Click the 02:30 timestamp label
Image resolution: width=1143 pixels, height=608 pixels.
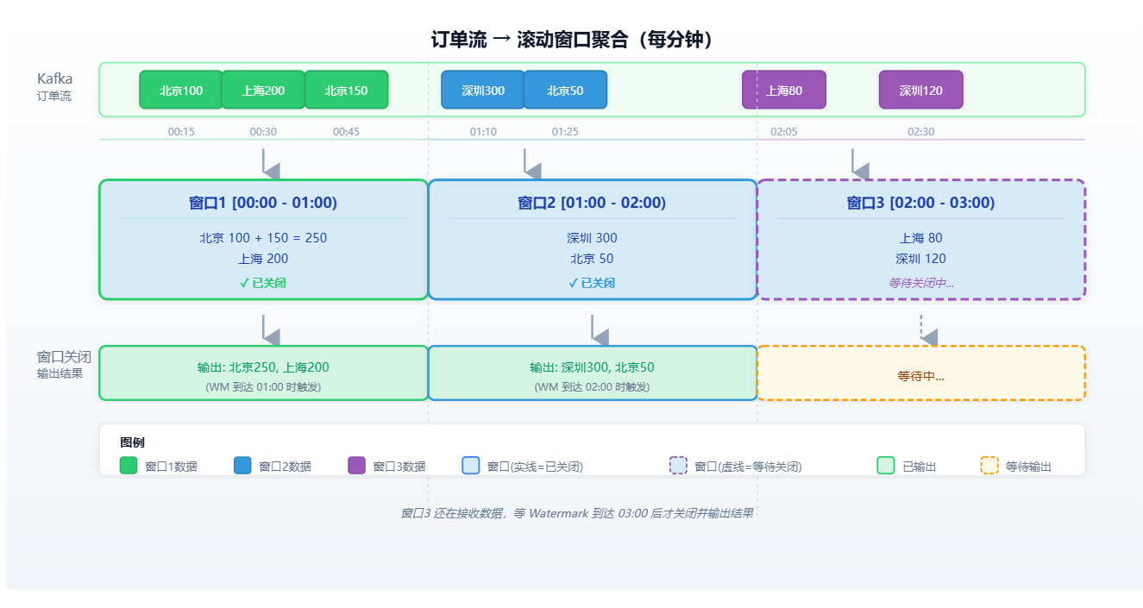click(921, 132)
